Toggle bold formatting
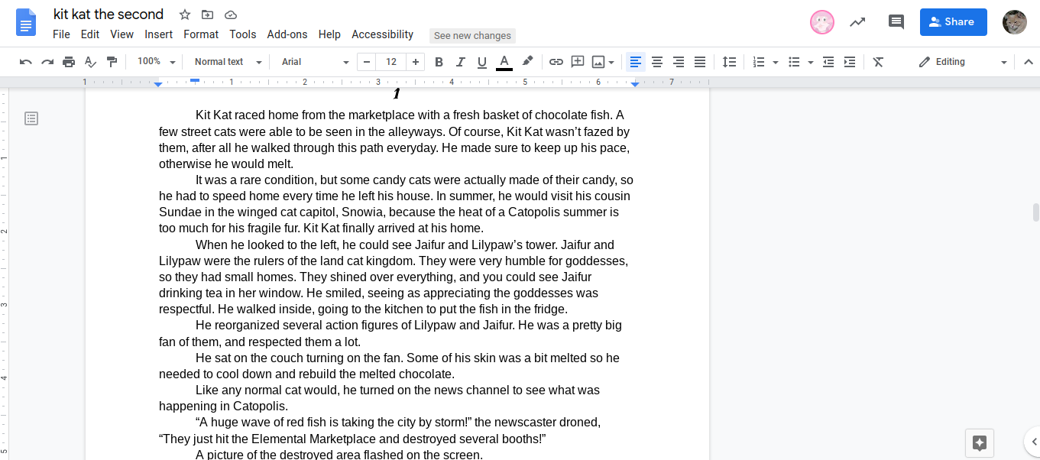The height and width of the screenshot is (460, 1040). point(439,62)
